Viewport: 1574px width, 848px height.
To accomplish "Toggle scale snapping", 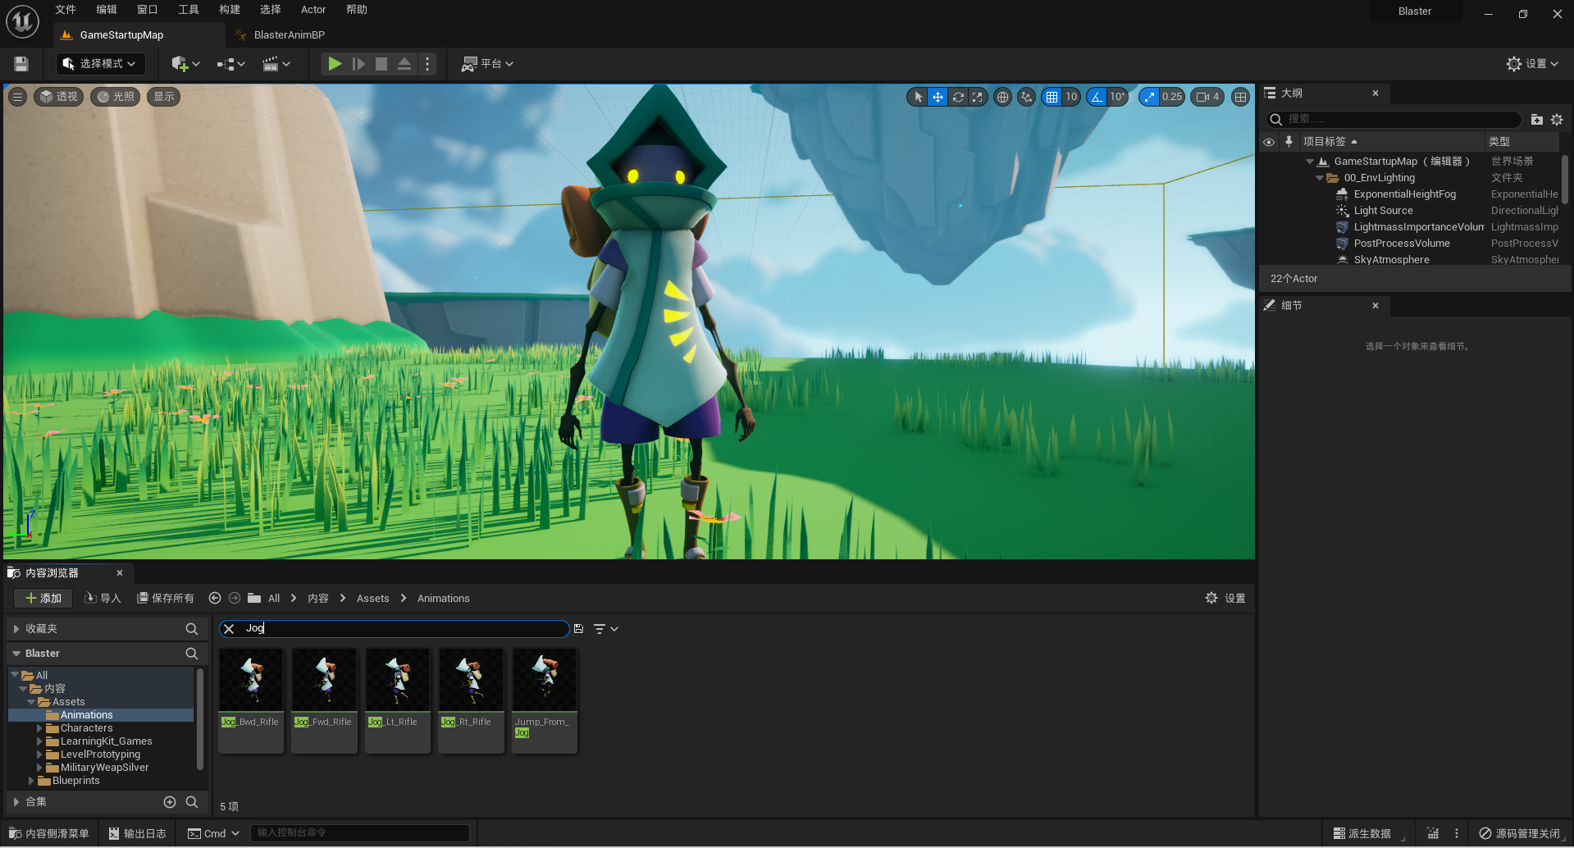I will [1149, 97].
